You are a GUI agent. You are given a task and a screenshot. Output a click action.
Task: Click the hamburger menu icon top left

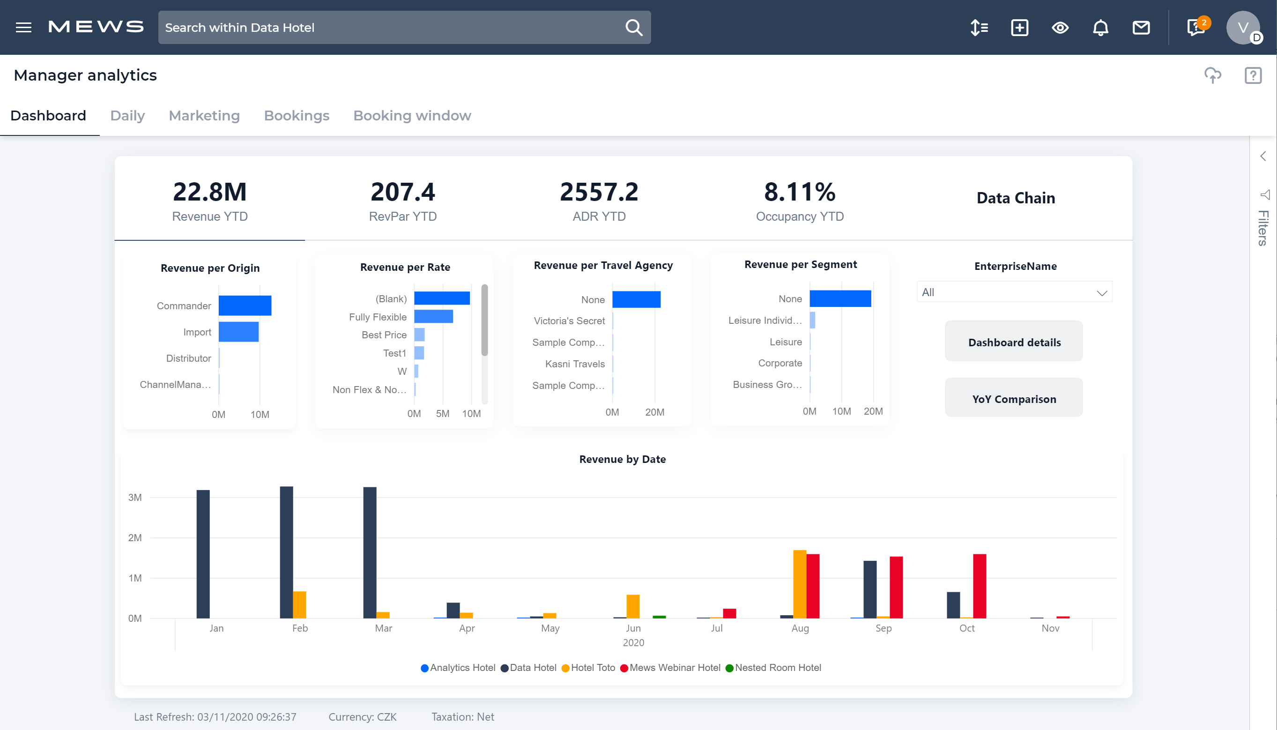pyautogui.click(x=24, y=26)
